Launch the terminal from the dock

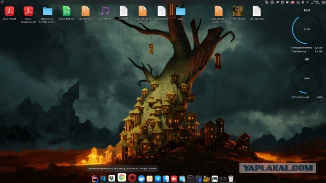point(190,178)
